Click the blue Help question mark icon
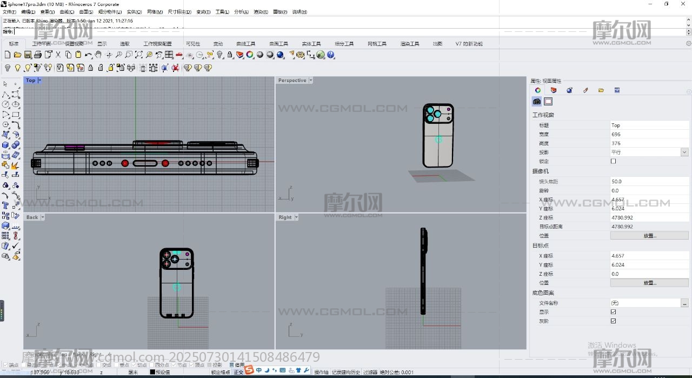Viewport: 692px width, 378px height. click(331, 55)
